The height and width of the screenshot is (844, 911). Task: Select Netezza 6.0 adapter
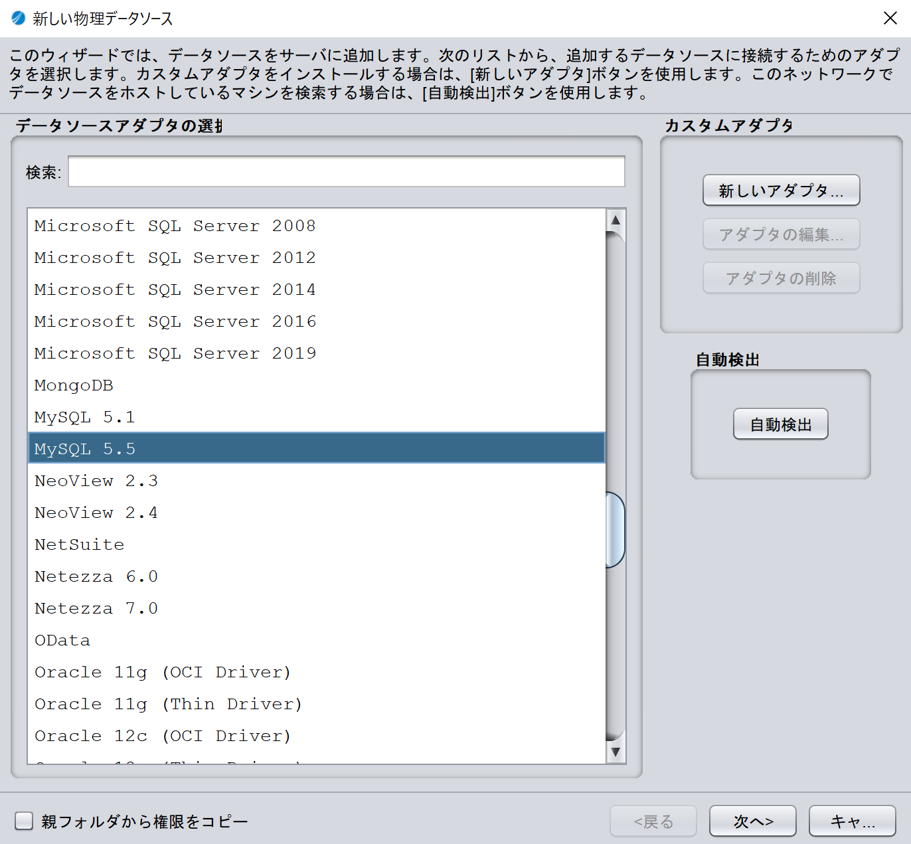tap(317, 576)
